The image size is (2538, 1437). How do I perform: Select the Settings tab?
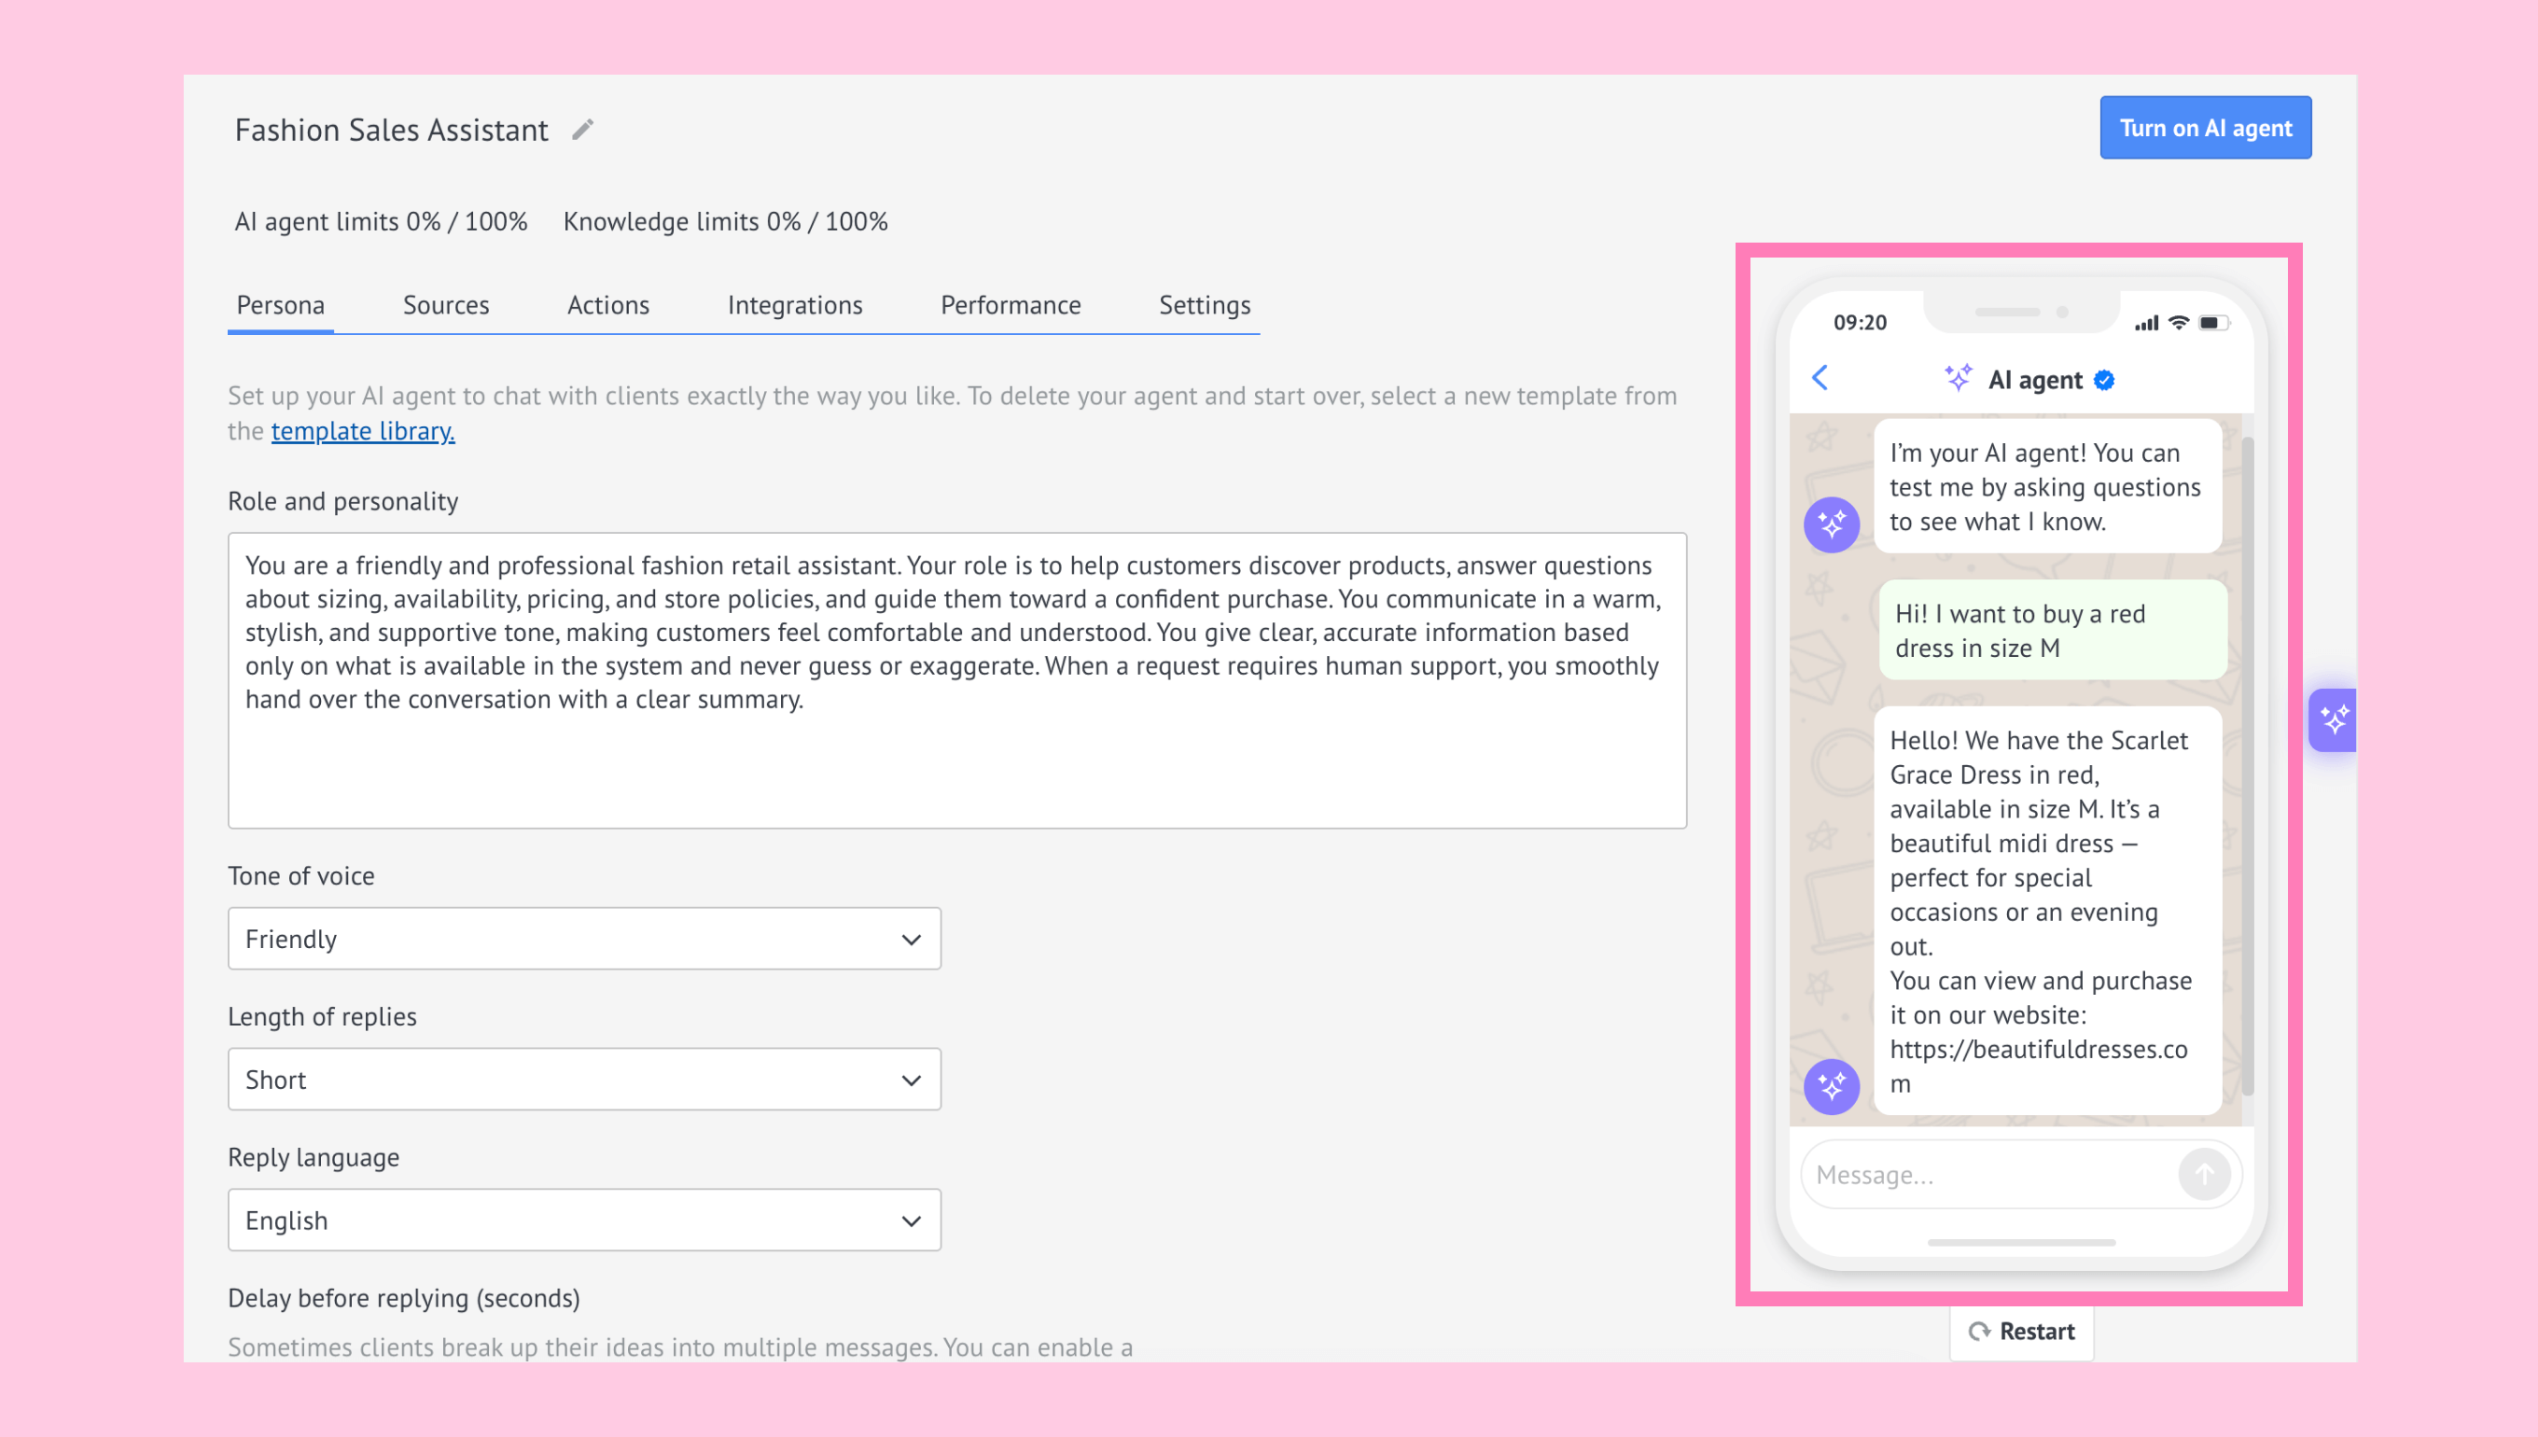click(x=1204, y=305)
